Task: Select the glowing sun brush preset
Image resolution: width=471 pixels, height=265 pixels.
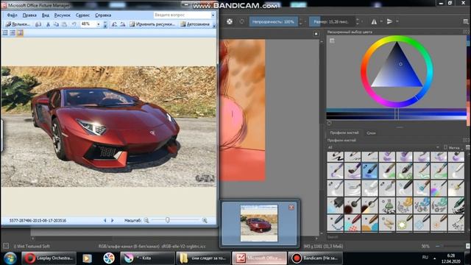Action: click(x=404, y=223)
